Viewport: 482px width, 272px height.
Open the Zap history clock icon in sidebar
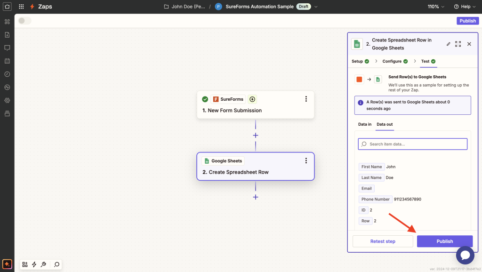pyautogui.click(x=7, y=74)
